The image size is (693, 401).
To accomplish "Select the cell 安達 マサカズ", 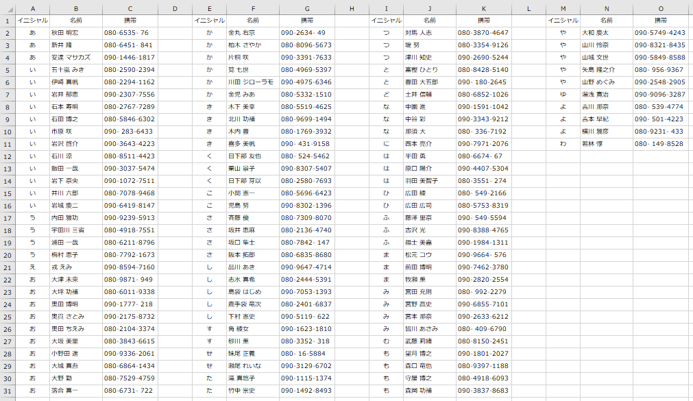I will 76,58.
